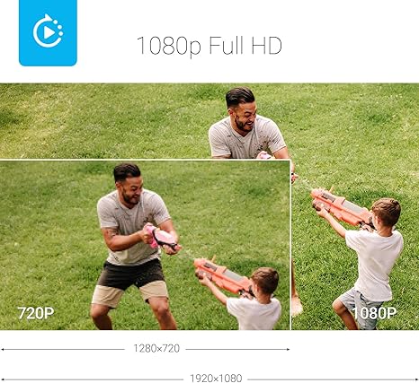This screenshot has height=383, width=419.
Task: Click the boy's white shirt in the 1080P image
Action: (375, 264)
